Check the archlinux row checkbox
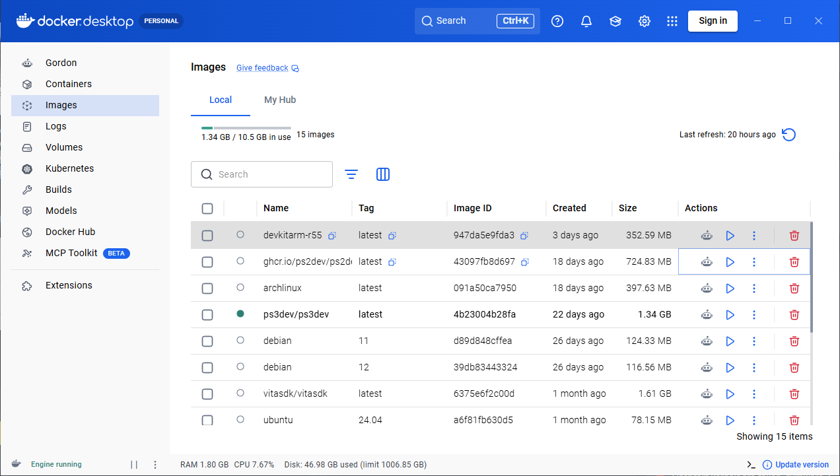Image resolution: width=840 pixels, height=476 pixels. [x=207, y=289]
